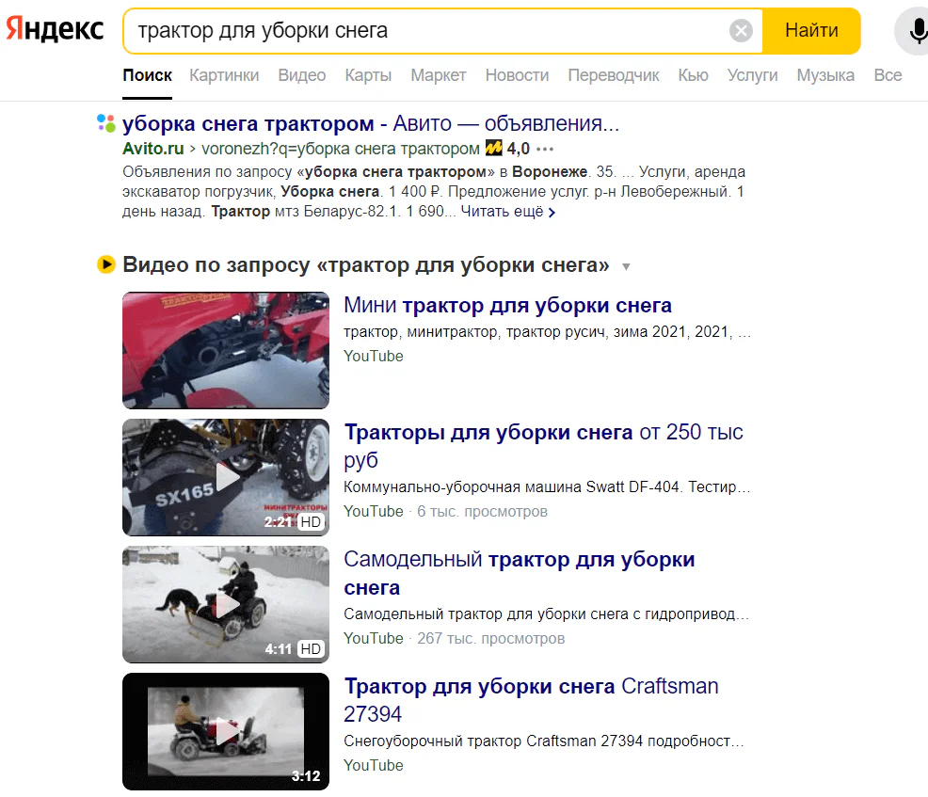Open the Переводчик tab
The image size is (928, 797).
(x=614, y=75)
